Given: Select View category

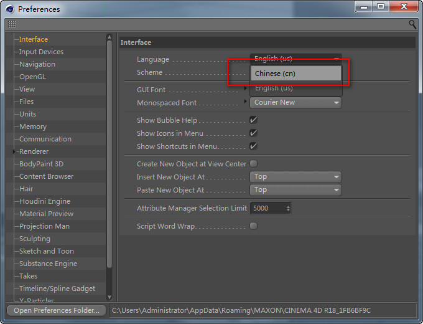Looking at the screenshot, I should point(27,89).
